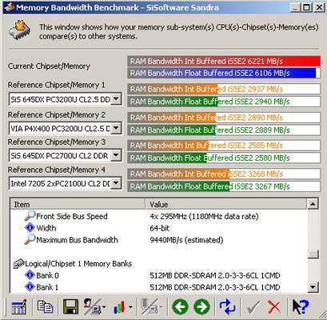Click the orange Int Buffered 2937 MB/s bar

coord(224,89)
